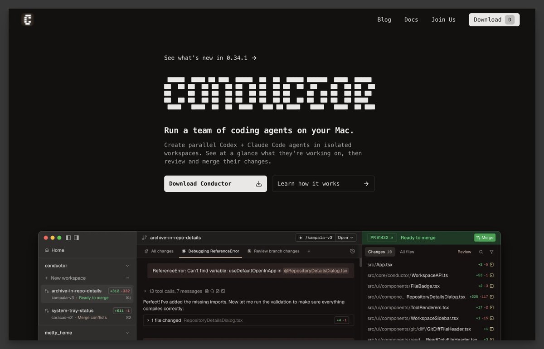Switch to the Debugging ReferenceError tab
544x349 pixels.
pos(210,251)
